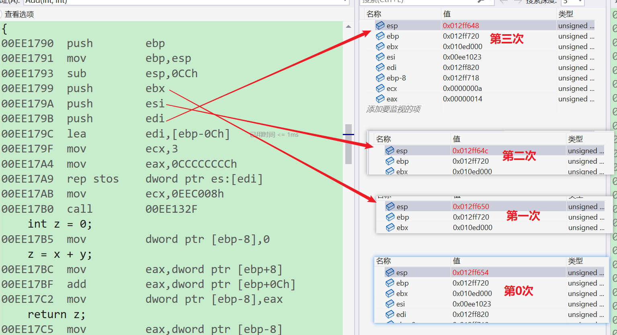Click the icon beside esp value 0x012ff650
This screenshot has height=335, width=617.
(390, 206)
